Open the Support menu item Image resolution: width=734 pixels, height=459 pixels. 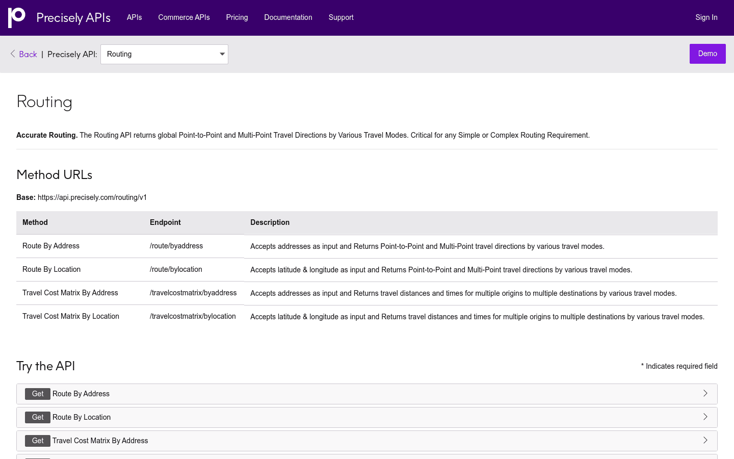point(341,17)
